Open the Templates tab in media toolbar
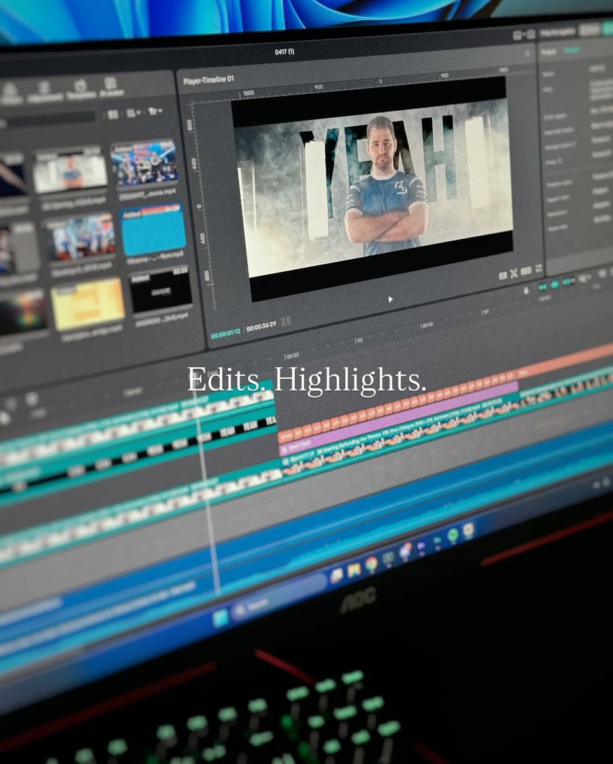613x764 pixels. coord(81,89)
